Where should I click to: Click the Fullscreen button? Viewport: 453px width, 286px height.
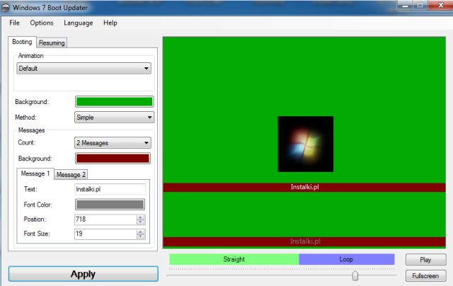click(x=425, y=276)
